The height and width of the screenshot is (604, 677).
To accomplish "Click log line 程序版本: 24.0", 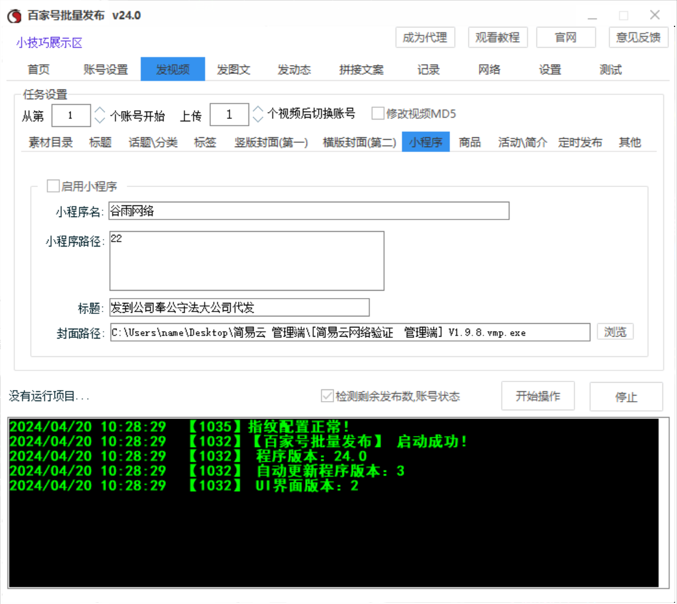I will (188, 456).
